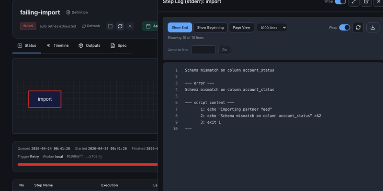Switch the log to Page View
Image resolution: width=383 pixels, height=191 pixels.
coord(241,28)
